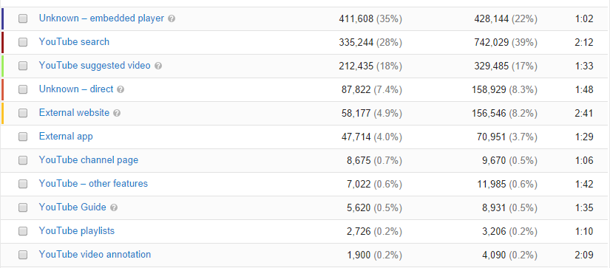Check the External app row checkbox
This screenshot has width=610, height=268.
pyautogui.click(x=23, y=137)
